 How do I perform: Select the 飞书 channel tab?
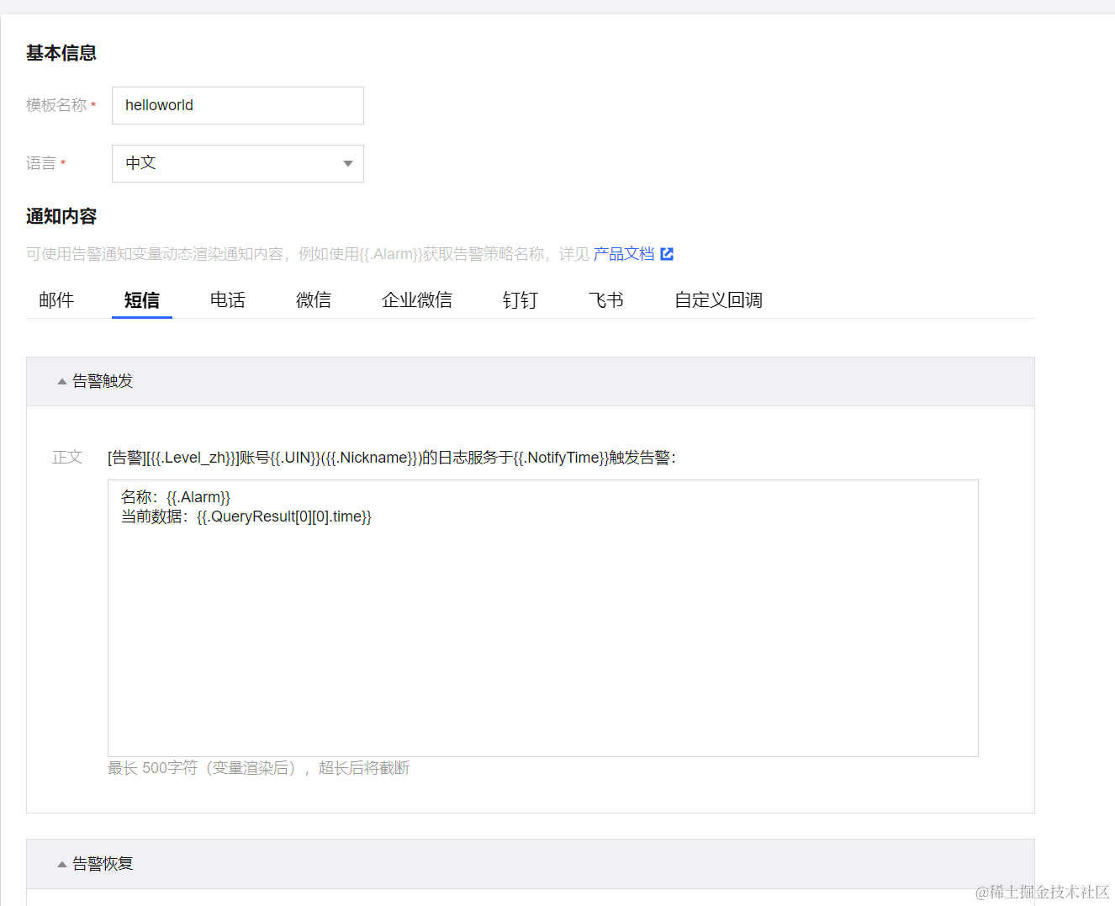605,300
